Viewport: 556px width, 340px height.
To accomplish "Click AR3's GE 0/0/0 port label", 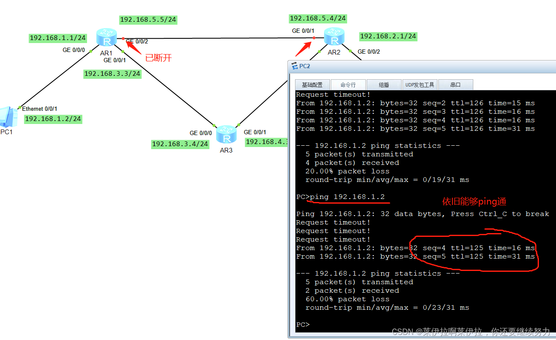I will (201, 133).
